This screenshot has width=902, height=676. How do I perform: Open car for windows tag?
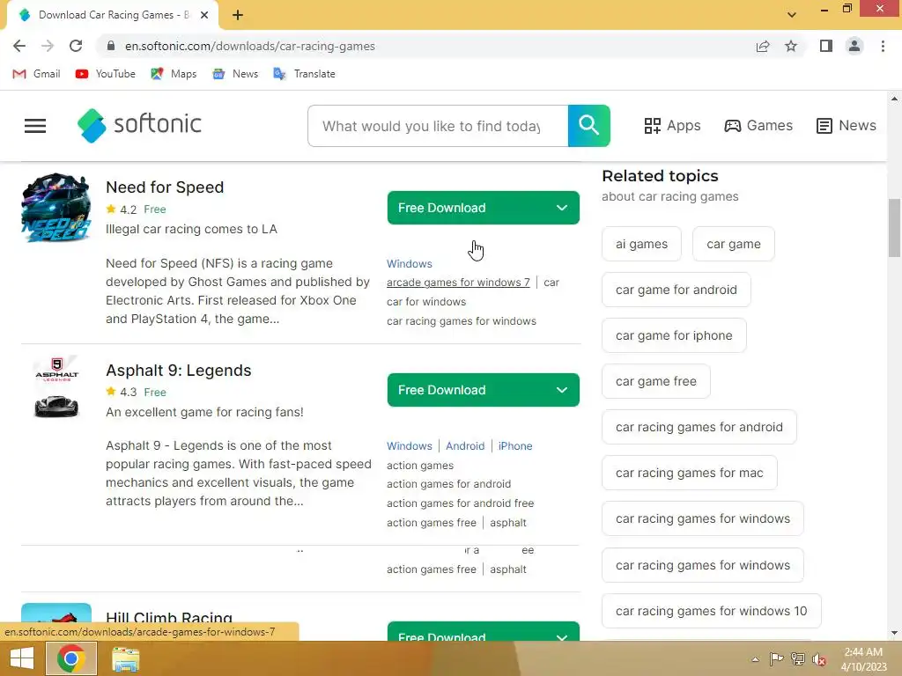[426, 302]
